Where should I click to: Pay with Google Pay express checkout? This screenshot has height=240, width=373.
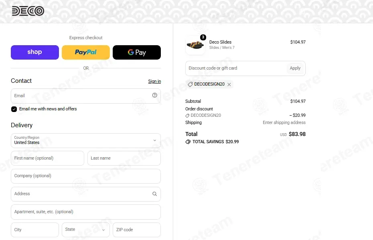coord(137,52)
